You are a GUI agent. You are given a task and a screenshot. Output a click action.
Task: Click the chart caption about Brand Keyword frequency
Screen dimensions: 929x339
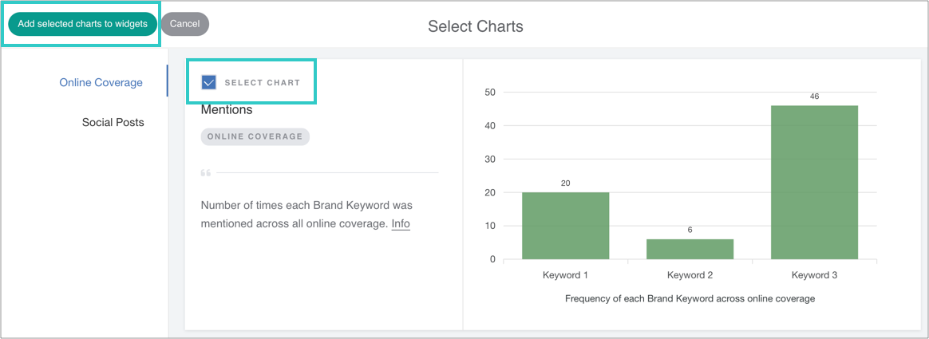[690, 298]
